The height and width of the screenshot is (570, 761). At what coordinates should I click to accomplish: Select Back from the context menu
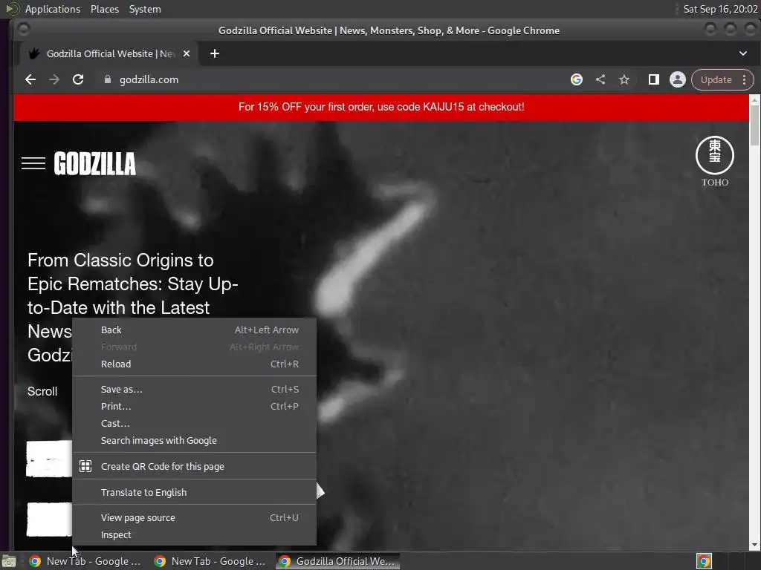pyautogui.click(x=194, y=330)
